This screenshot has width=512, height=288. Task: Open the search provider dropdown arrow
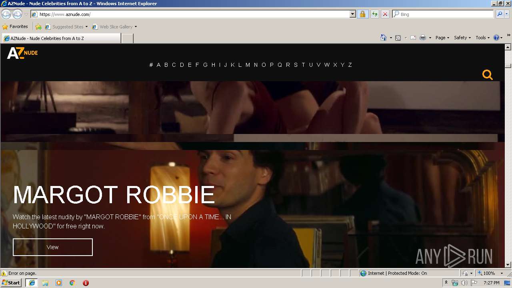507,14
